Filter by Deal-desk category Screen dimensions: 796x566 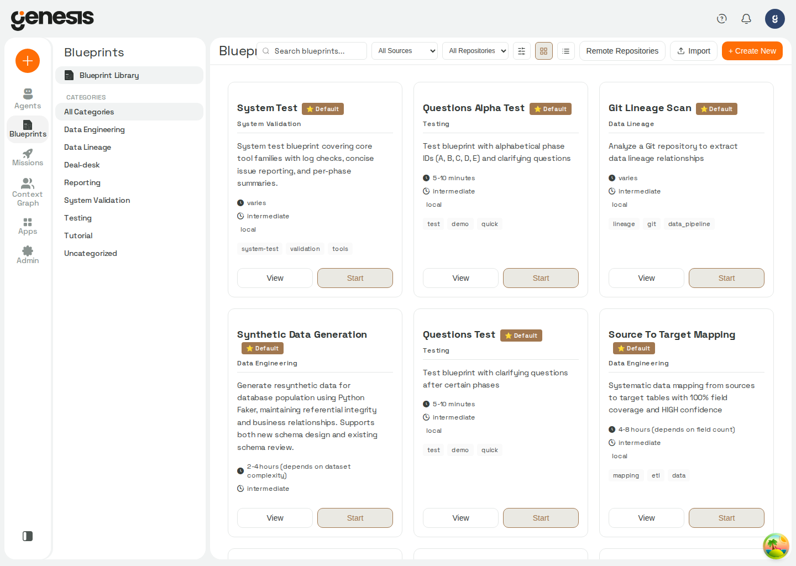(x=129, y=165)
